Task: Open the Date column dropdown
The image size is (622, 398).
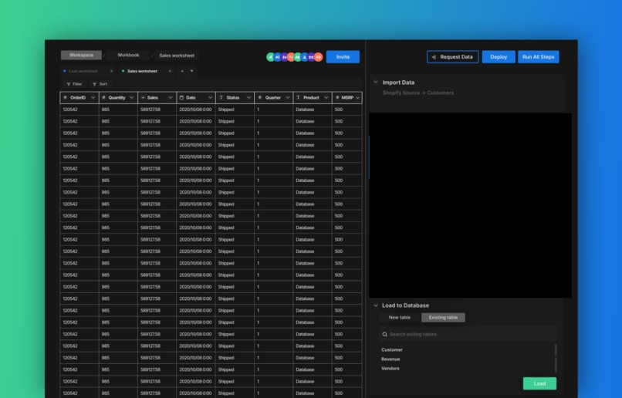Action: pos(210,97)
